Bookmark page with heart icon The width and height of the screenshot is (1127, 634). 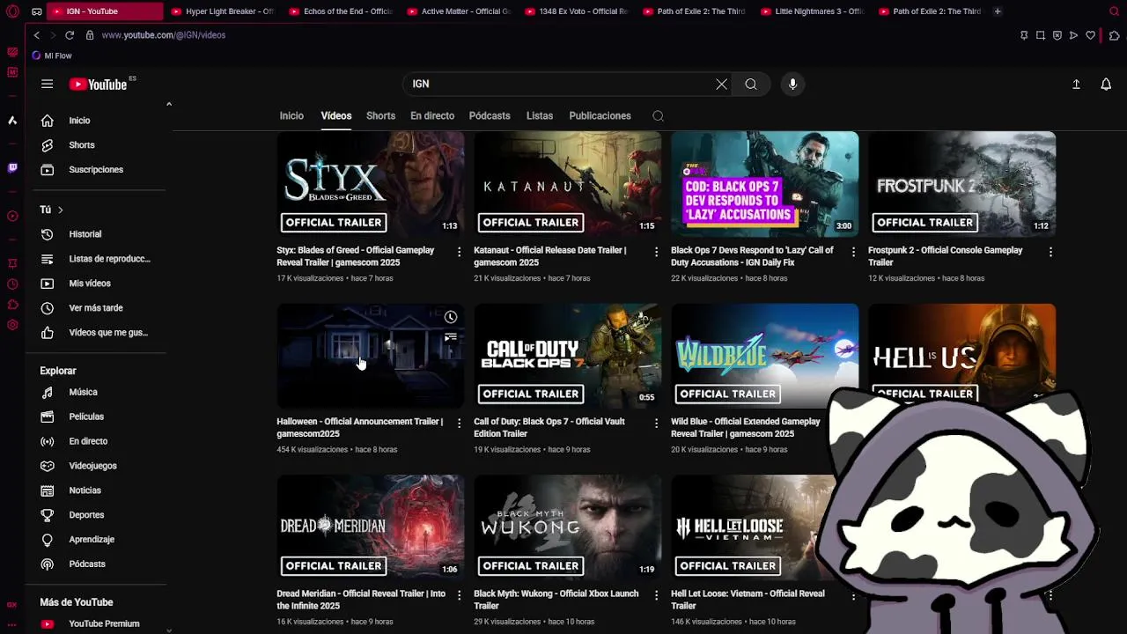(x=1090, y=35)
